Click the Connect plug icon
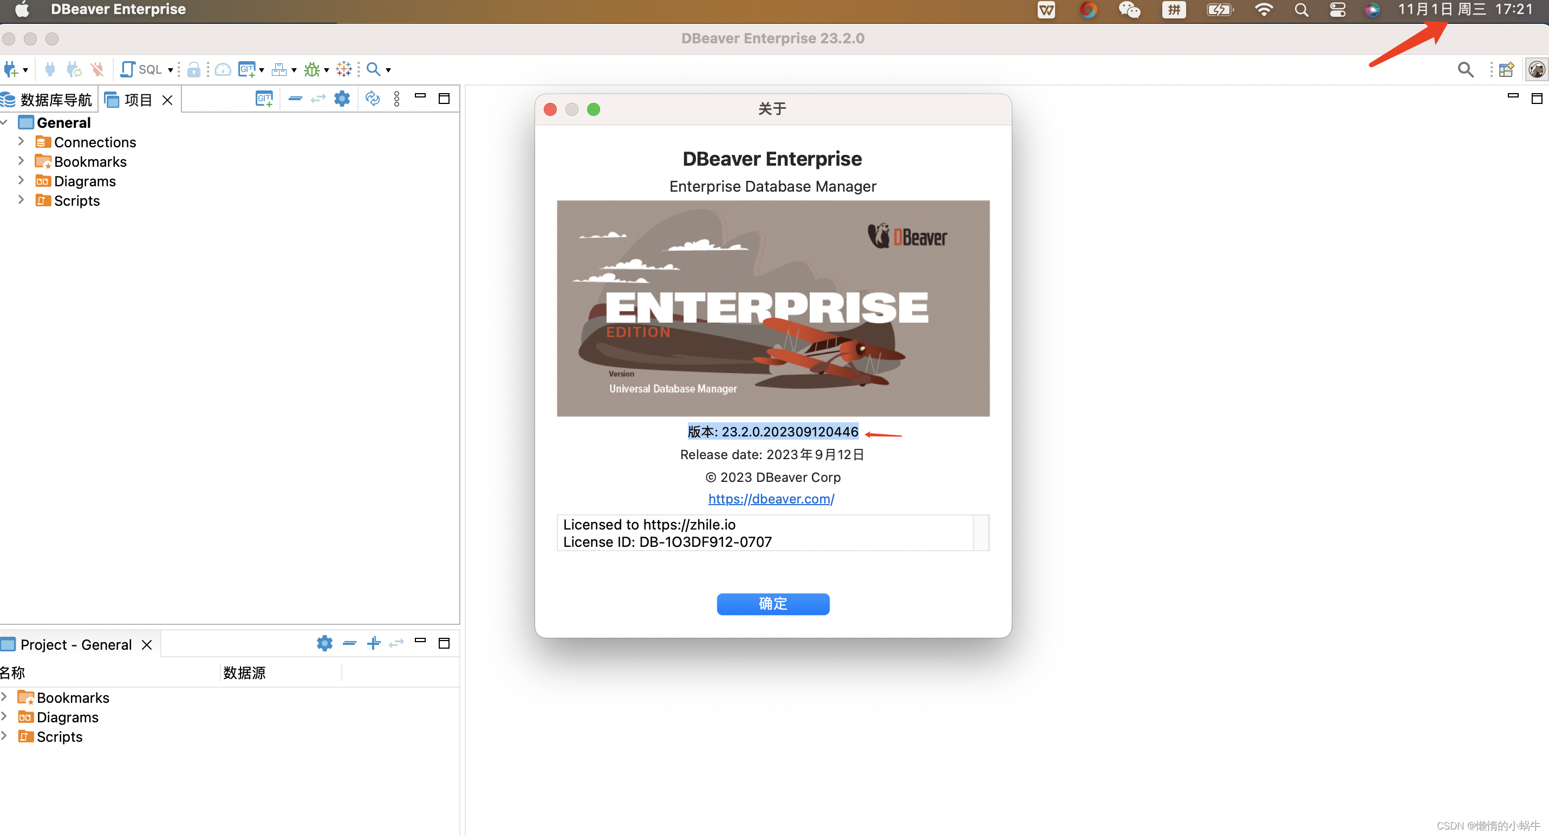1549x836 pixels. point(50,70)
